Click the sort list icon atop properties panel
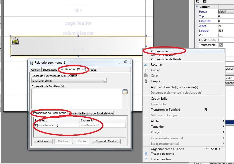Viewport: 234px width, 164px height. pos(205,2)
